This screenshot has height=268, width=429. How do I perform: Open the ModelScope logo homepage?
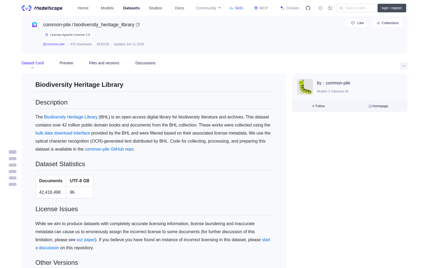coord(42,8)
